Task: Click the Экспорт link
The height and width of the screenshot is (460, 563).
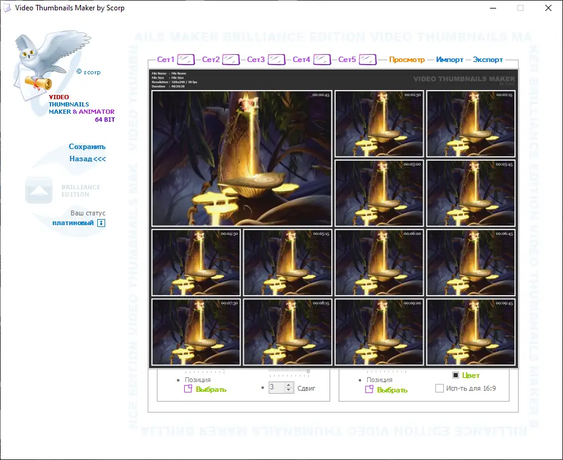Action: click(488, 60)
